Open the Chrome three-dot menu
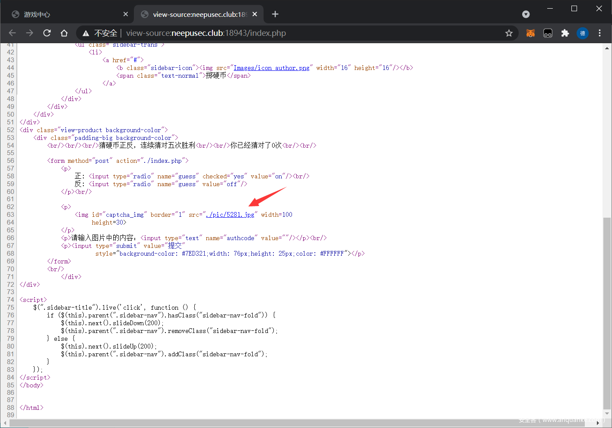The image size is (612, 428). point(599,33)
